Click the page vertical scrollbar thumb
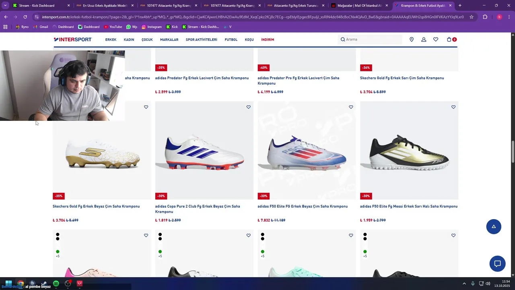Screen dimensions: 515x290 coord(513,152)
